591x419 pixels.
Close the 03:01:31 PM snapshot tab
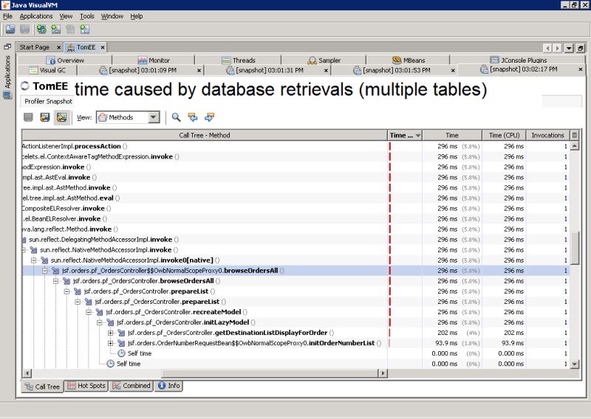[x=326, y=70]
